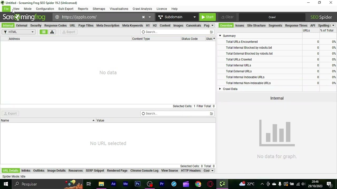The image size is (337, 189).
Task: Expand the Crawl Data section
Action: coord(220,89)
